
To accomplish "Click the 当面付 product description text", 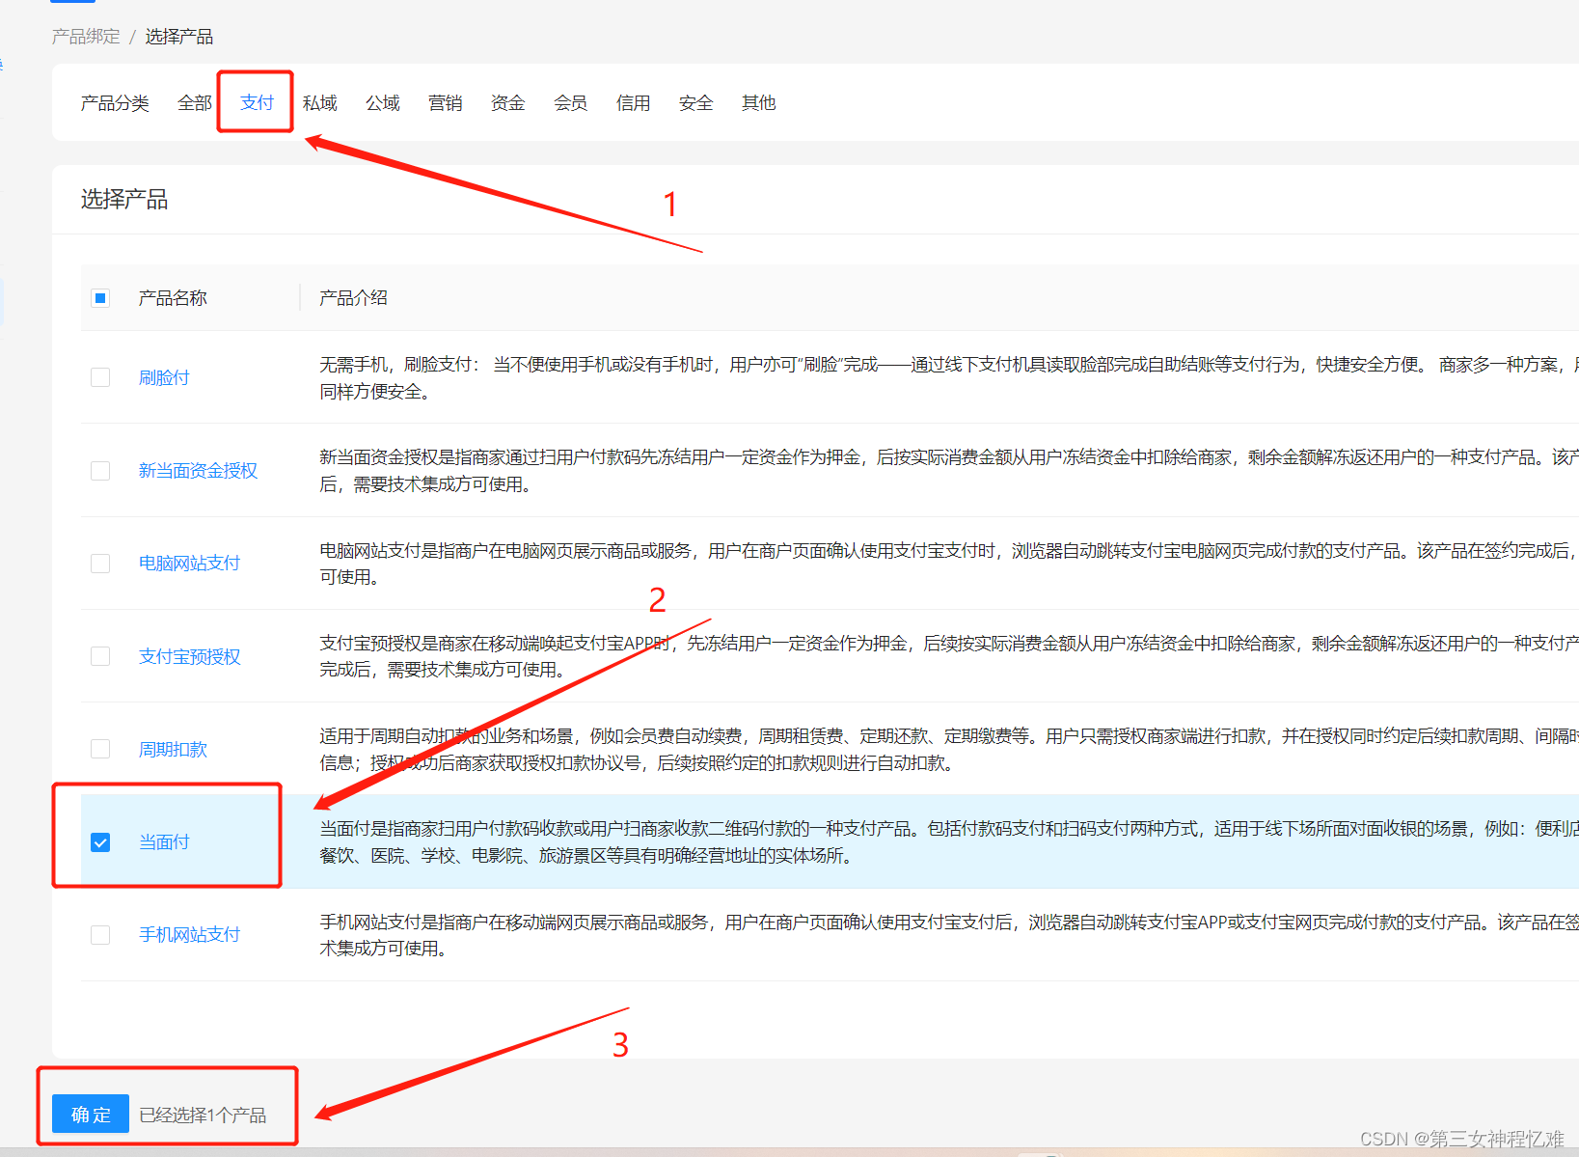I will click(x=949, y=842).
